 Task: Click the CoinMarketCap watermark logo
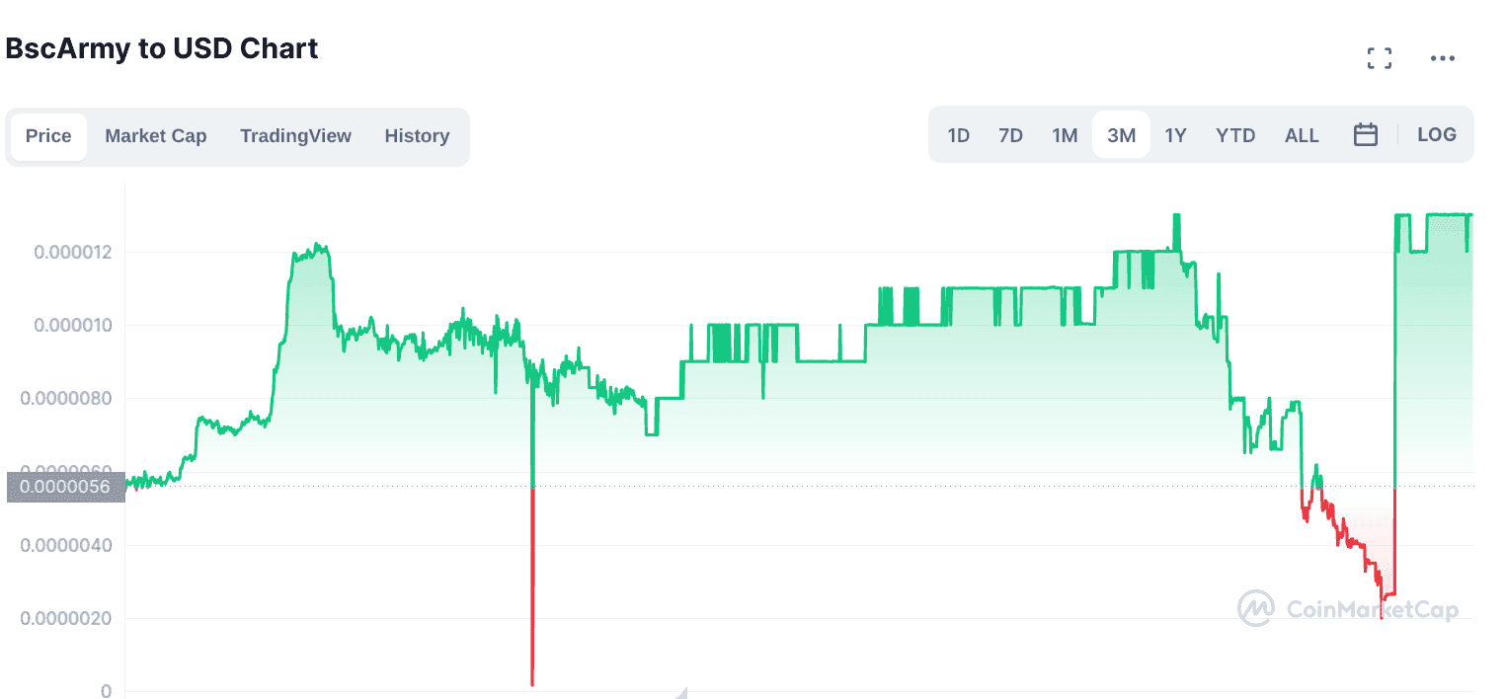(1348, 609)
